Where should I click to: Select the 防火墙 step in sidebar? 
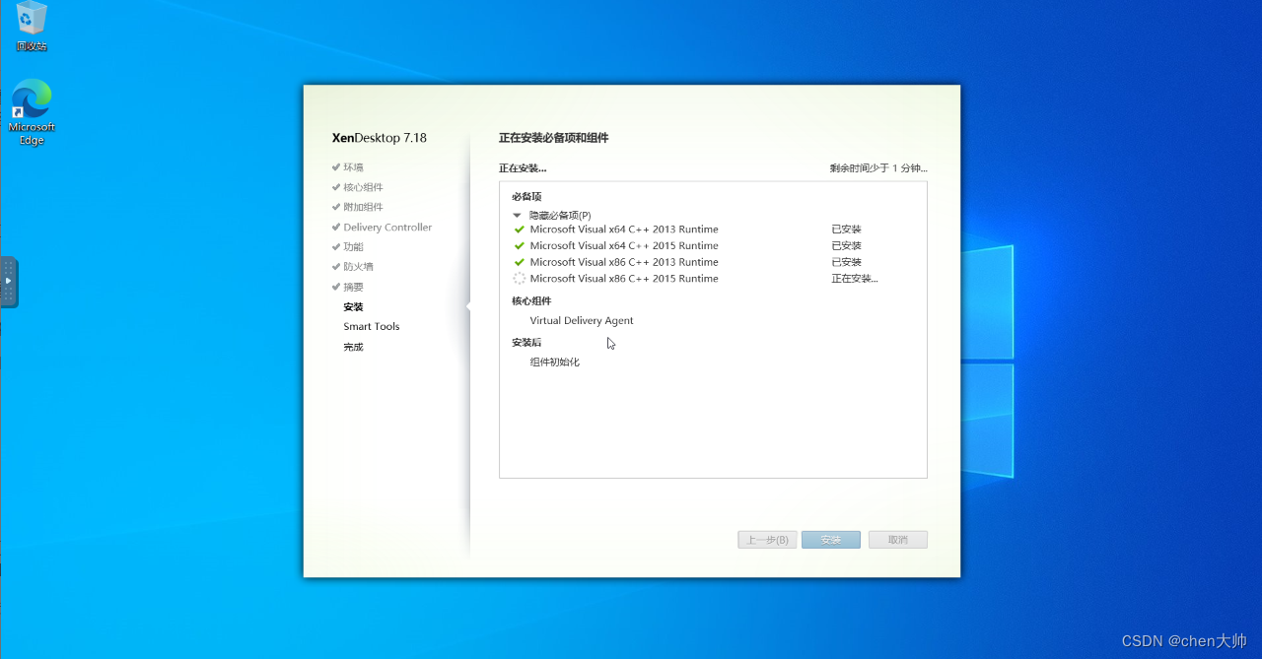pyautogui.click(x=358, y=267)
